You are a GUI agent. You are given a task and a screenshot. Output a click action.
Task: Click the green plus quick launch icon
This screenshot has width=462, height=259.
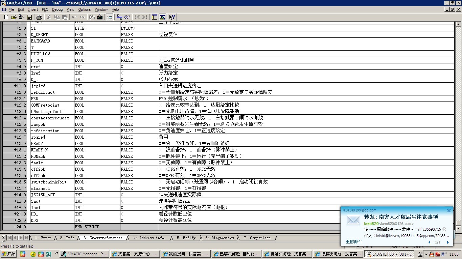[33, 254]
